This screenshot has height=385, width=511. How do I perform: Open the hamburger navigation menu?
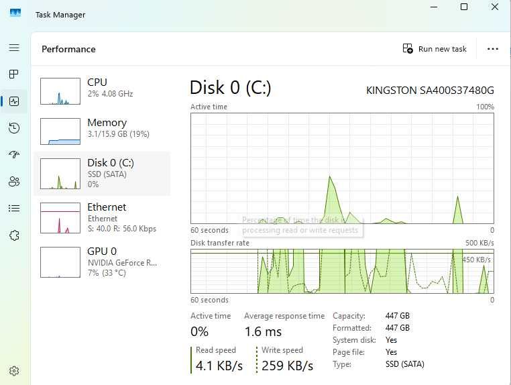tap(14, 48)
